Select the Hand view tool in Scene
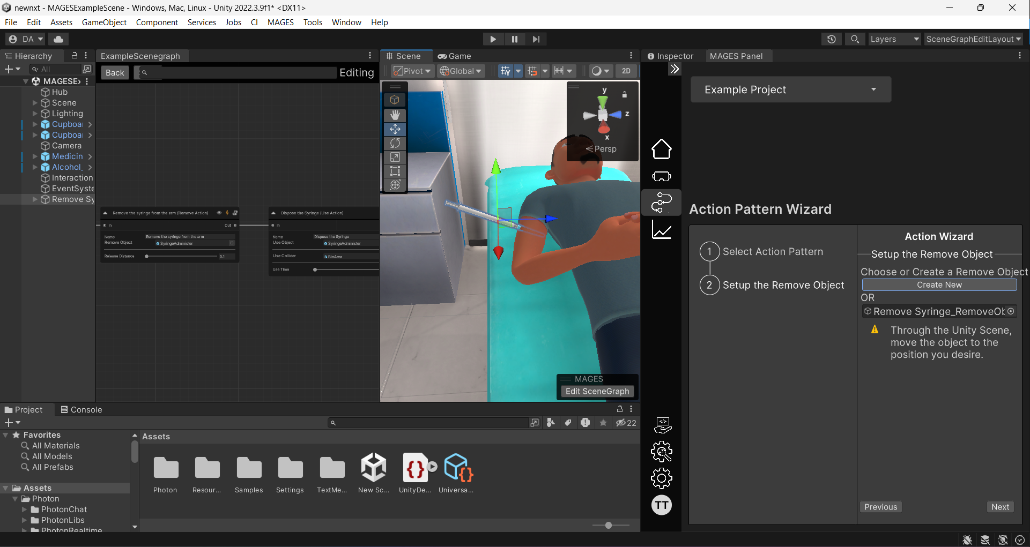The height and width of the screenshot is (547, 1030). pyautogui.click(x=395, y=115)
